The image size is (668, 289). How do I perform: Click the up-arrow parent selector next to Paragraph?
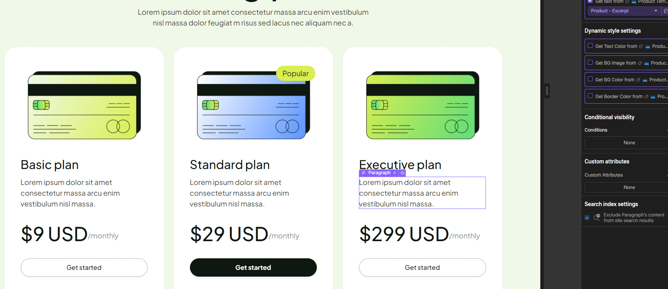(x=395, y=173)
